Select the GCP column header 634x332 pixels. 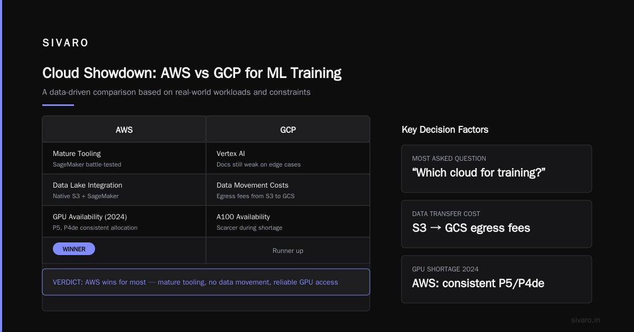[288, 130]
